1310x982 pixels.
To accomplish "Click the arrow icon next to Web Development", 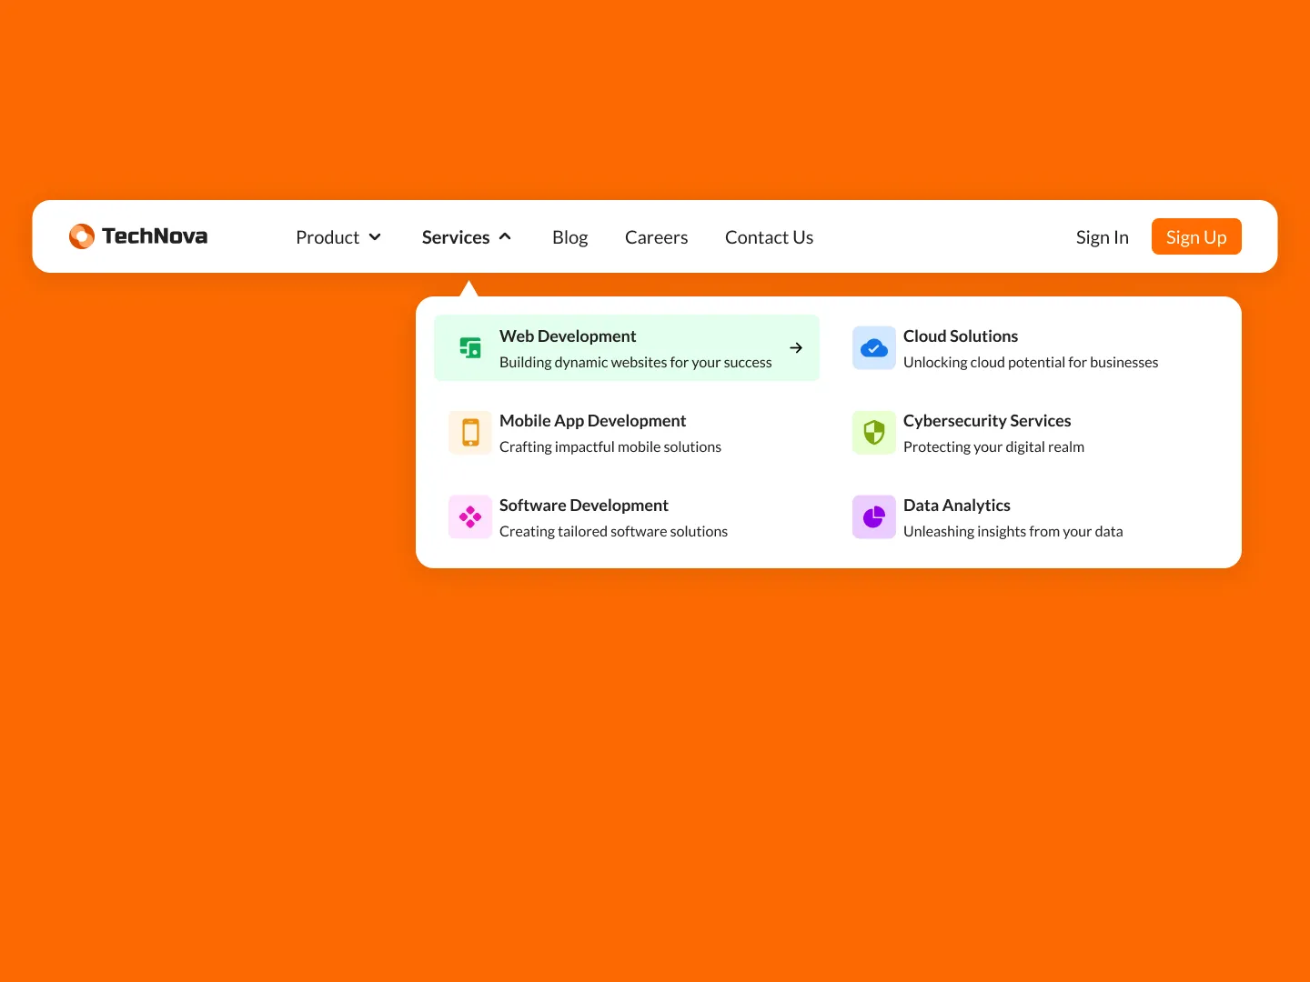I will click(796, 347).
